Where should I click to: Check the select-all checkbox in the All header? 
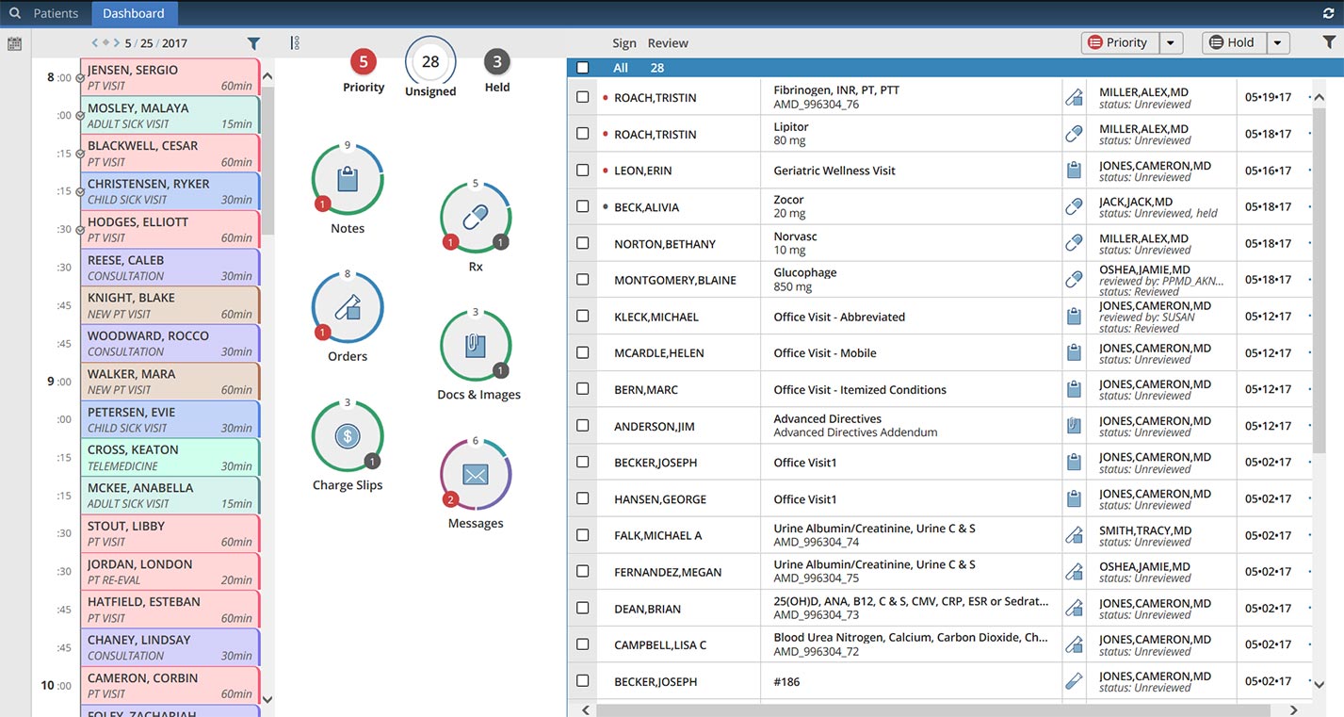coord(582,68)
